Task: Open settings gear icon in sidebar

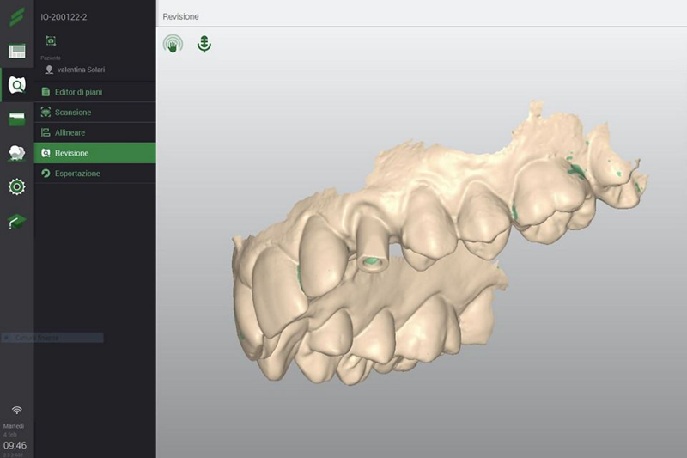Action: tap(16, 186)
